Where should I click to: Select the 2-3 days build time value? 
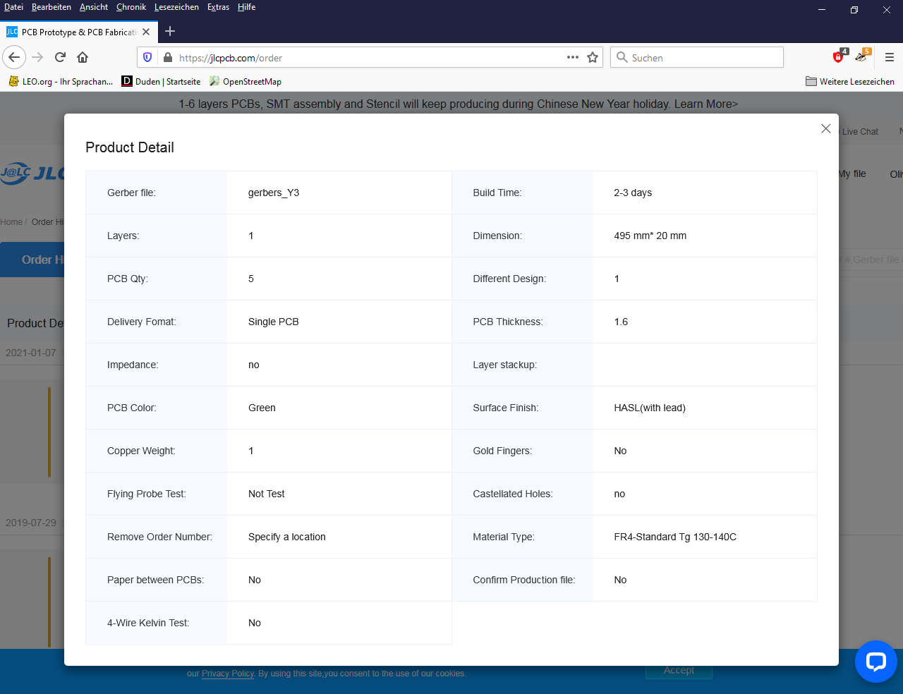pyautogui.click(x=633, y=193)
